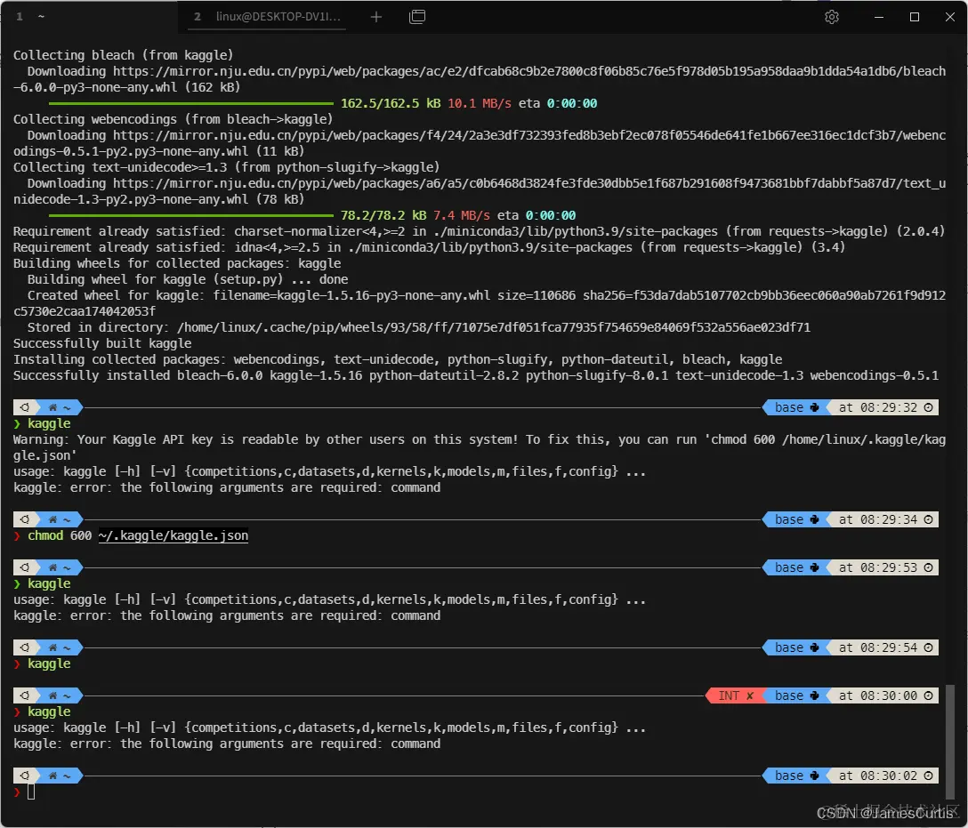Click the 78.2/78.2 kB progress bar
Screen dimensions: 968x828
(x=190, y=215)
